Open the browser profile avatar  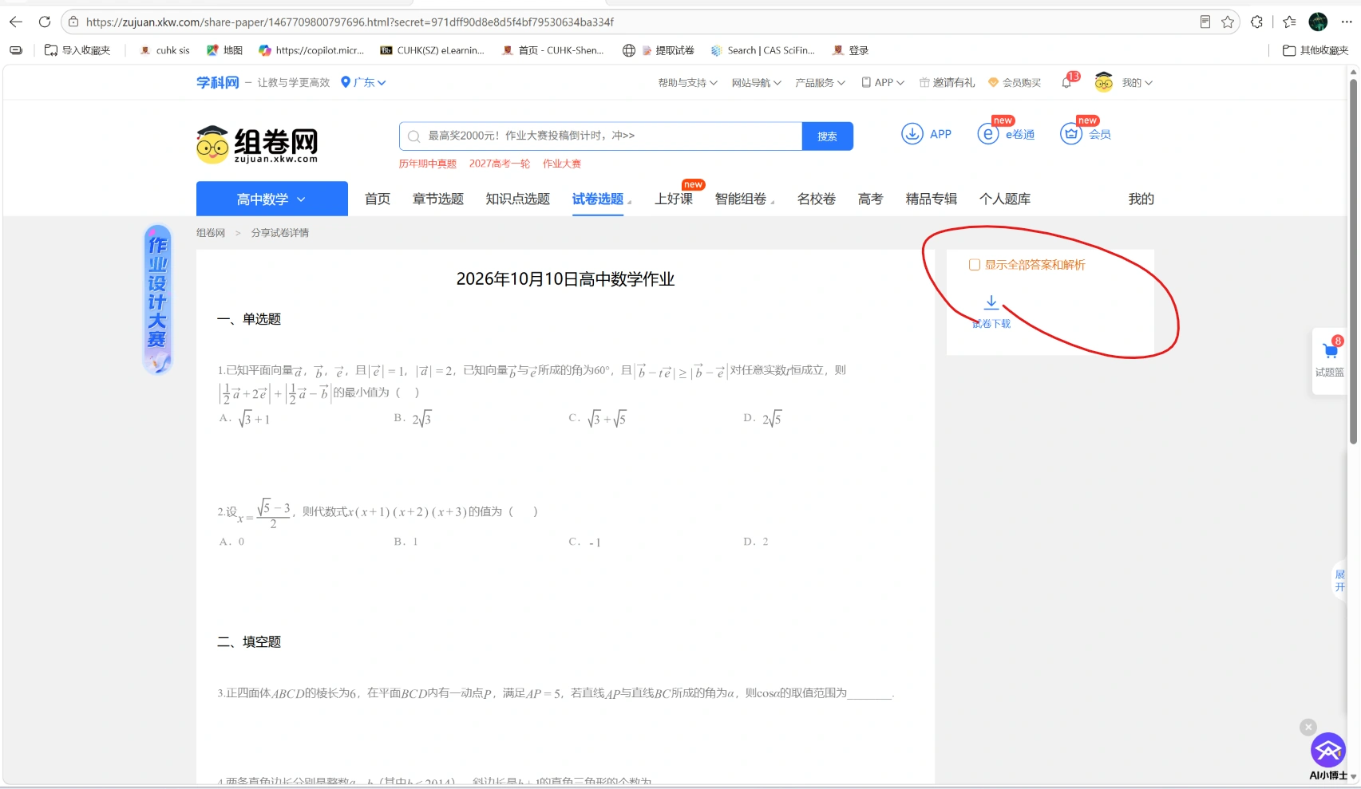(1318, 22)
